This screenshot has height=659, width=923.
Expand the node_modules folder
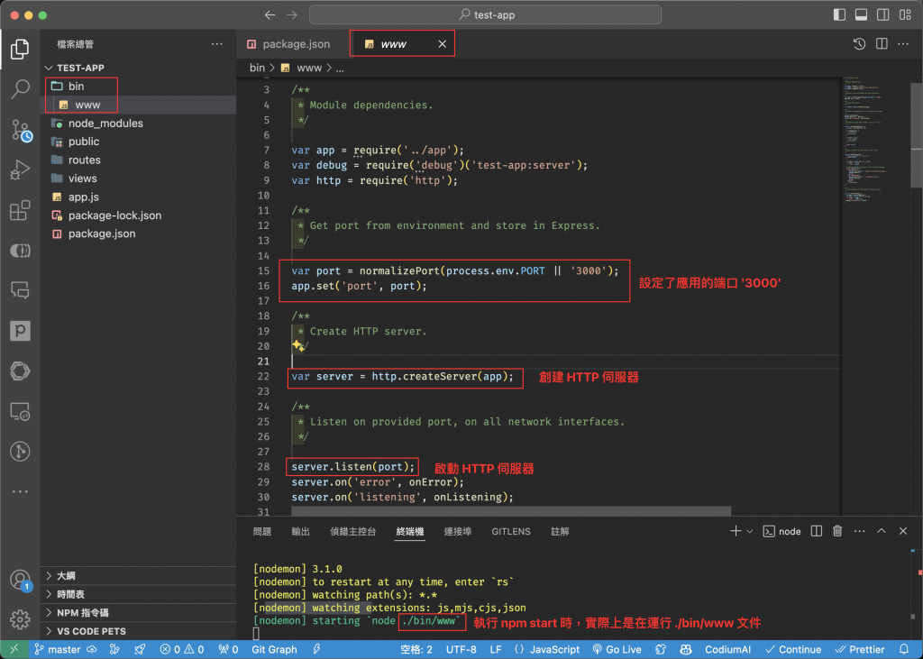tap(138, 124)
